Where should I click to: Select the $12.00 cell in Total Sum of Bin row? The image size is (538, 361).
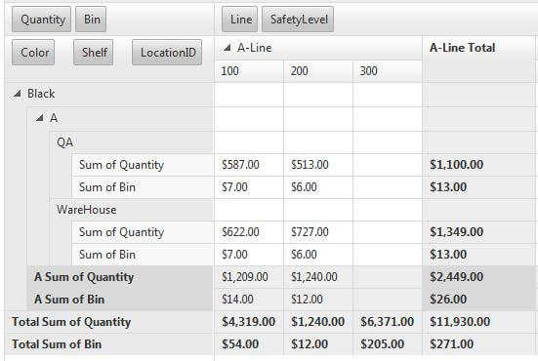pyautogui.click(x=318, y=344)
